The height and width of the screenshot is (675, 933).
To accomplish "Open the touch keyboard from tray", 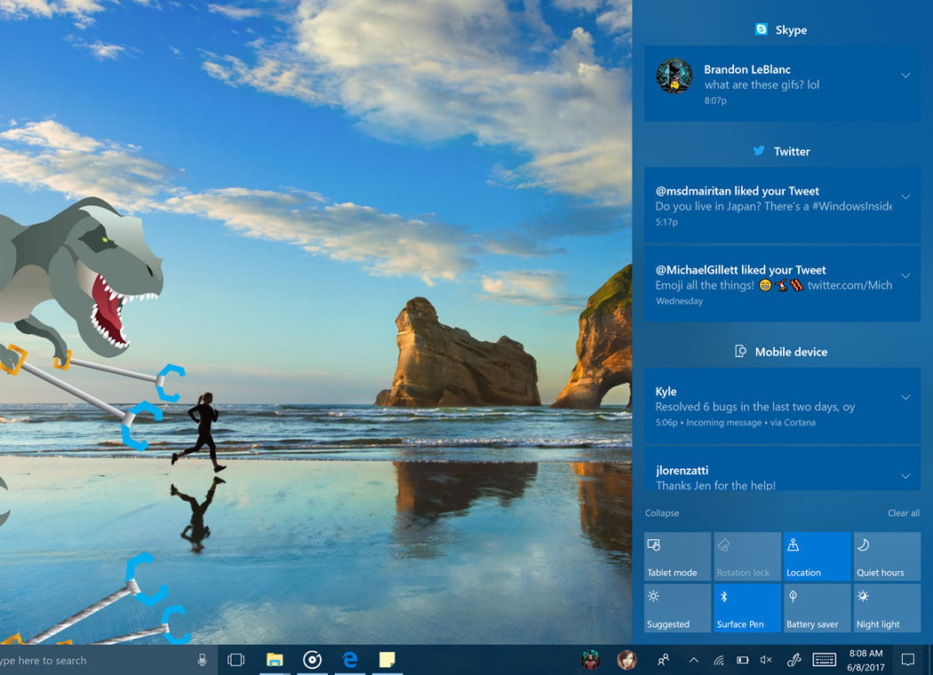I will point(825,660).
